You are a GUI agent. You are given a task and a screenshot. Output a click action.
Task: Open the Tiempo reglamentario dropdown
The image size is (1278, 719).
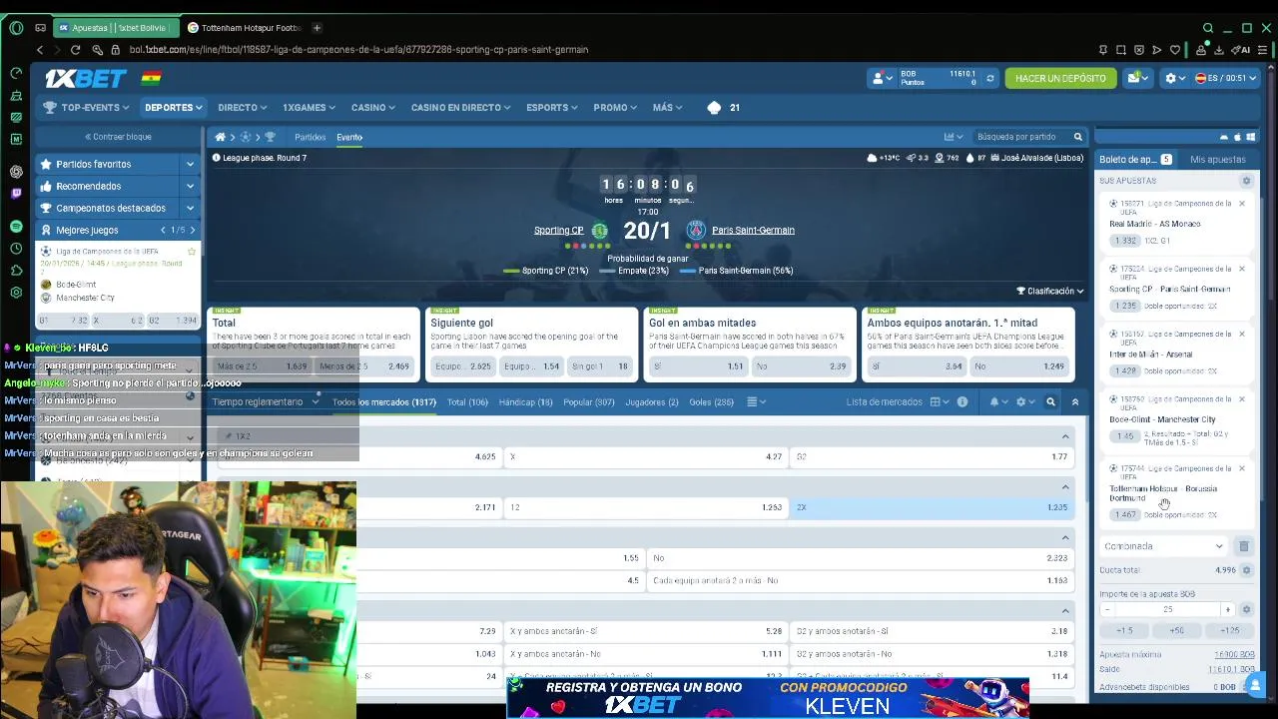click(x=265, y=401)
